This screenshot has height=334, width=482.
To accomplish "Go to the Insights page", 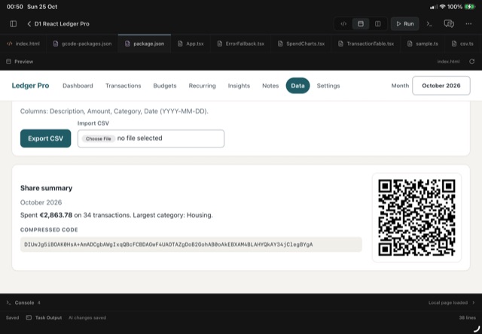I will [239, 86].
